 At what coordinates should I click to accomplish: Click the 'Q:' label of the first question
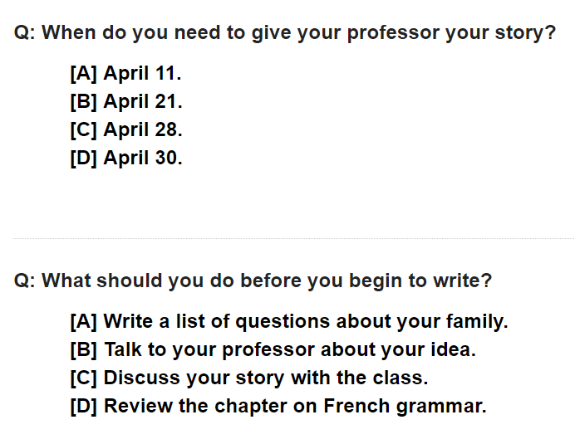(x=25, y=34)
